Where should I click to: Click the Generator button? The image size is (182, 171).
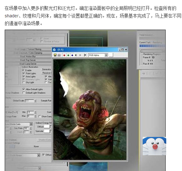(47, 69)
